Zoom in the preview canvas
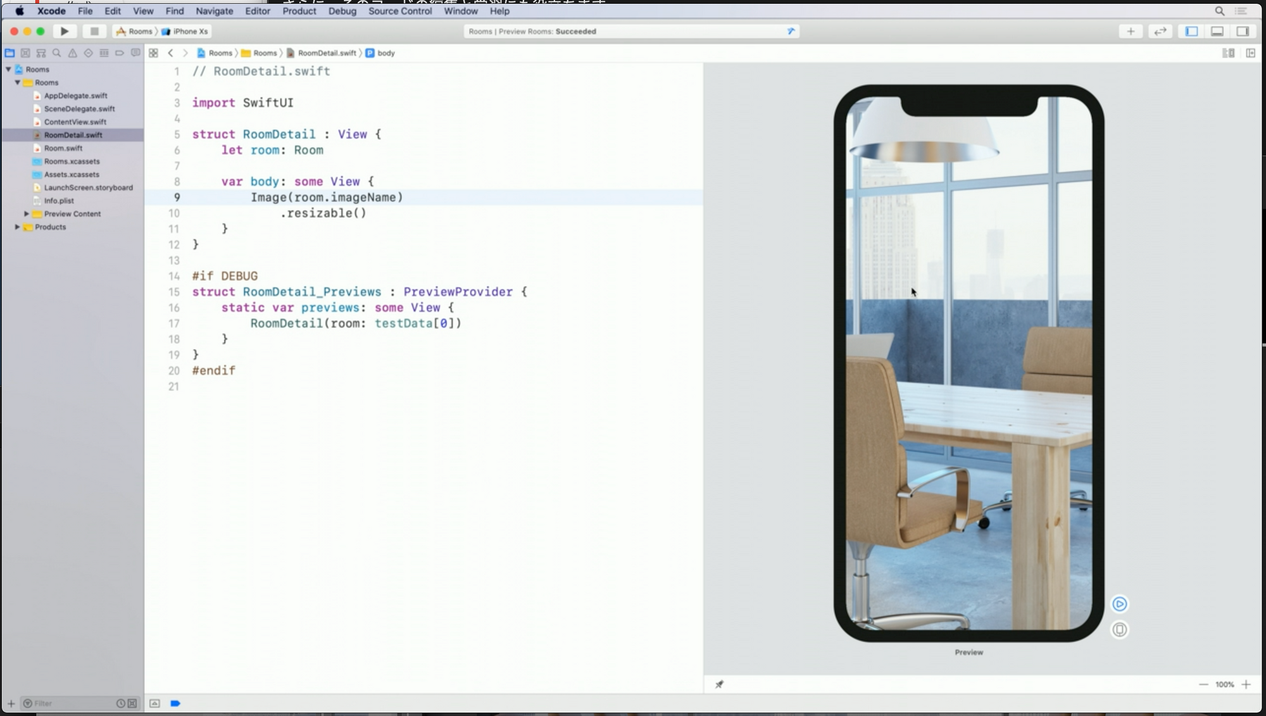Screen dimensions: 1266x716 click(1246, 684)
